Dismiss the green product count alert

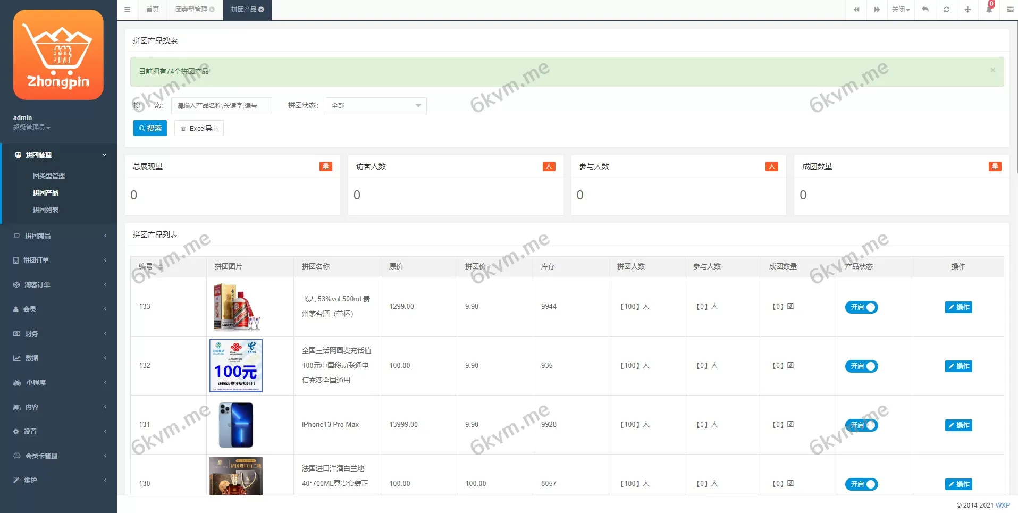coord(992,70)
